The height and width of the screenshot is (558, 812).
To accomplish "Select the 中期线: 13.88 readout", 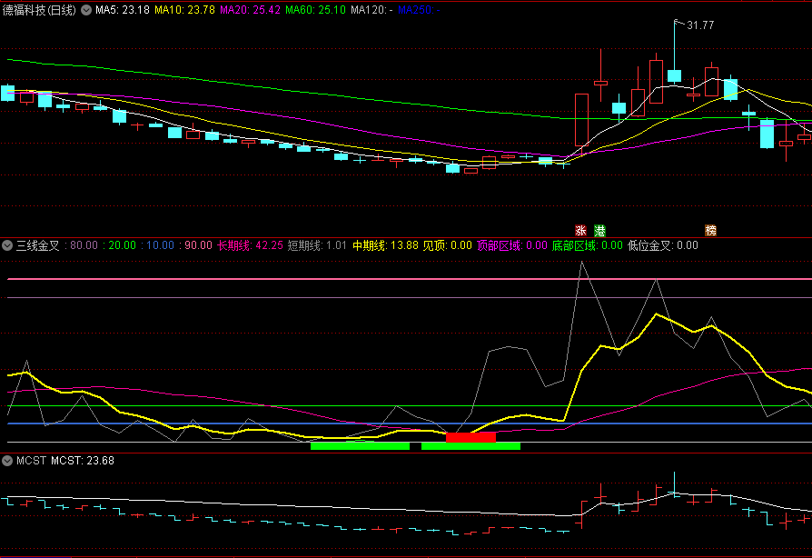I will 385,245.
